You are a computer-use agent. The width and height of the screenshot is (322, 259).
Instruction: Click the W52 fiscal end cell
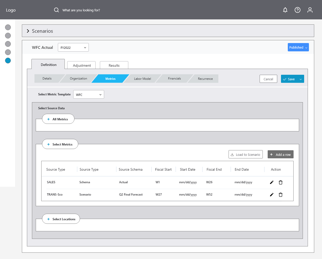209,195
